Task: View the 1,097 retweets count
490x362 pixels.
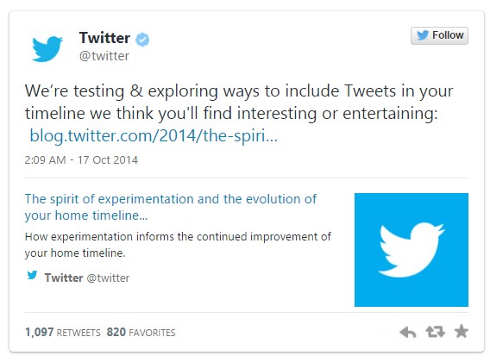Action: pos(40,332)
